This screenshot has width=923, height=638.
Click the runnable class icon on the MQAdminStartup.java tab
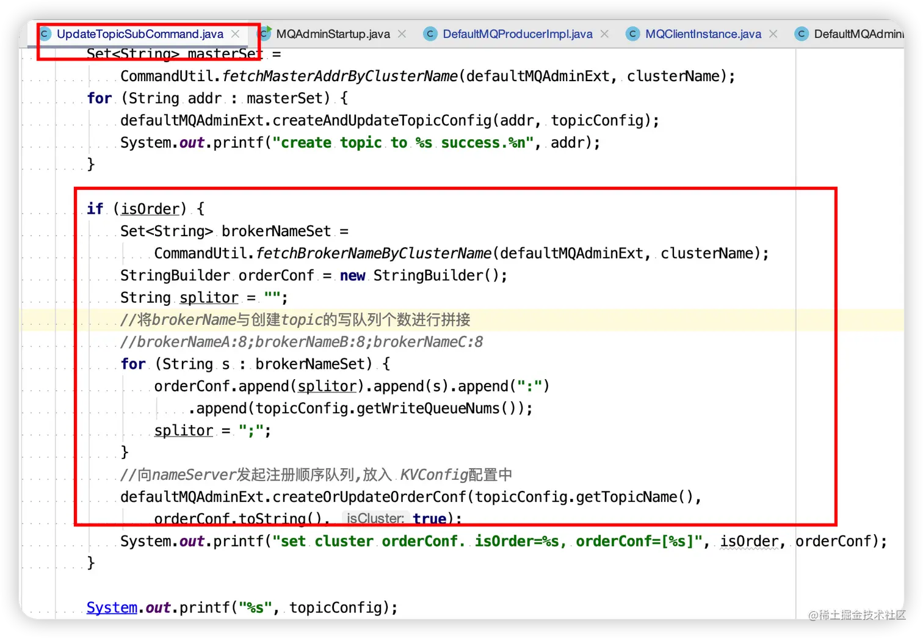[265, 34]
